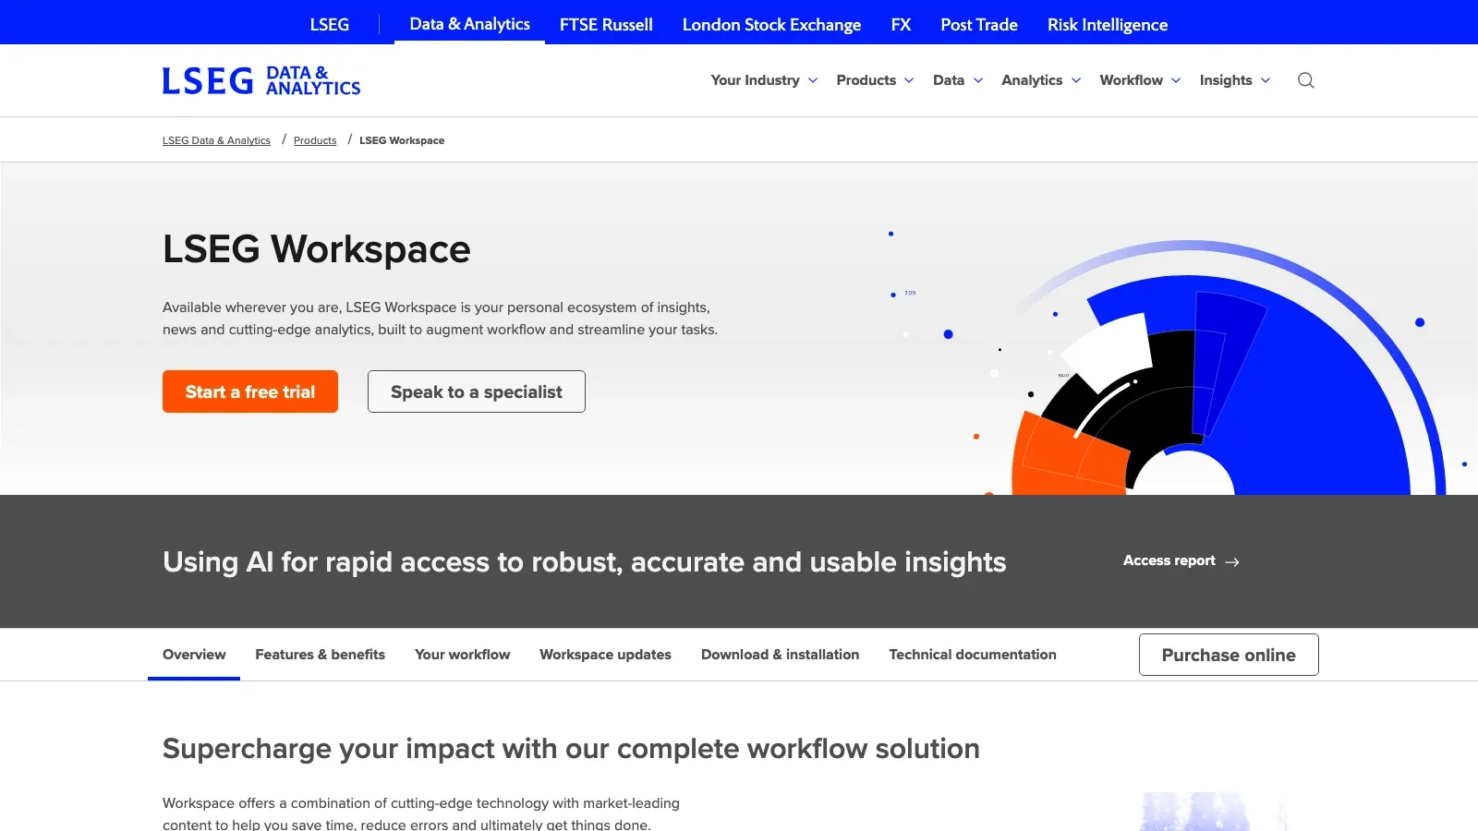Click the Using AI for rapid access headline
This screenshot has height=831, width=1478.
585,561
